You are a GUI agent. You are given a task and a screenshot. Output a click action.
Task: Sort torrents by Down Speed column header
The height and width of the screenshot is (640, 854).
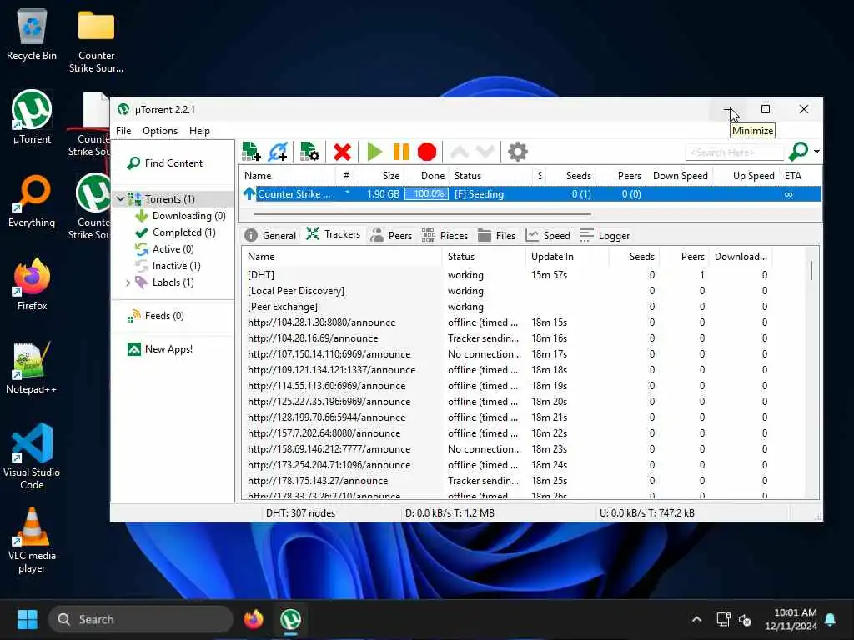[x=680, y=176]
